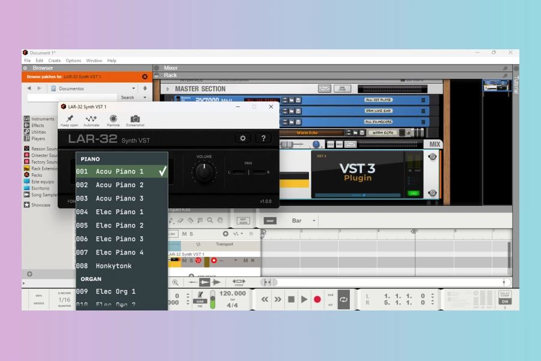Select patch 009 Elec Org 1
The image size is (541, 361).
pyautogui.click(x=122, y=292)
